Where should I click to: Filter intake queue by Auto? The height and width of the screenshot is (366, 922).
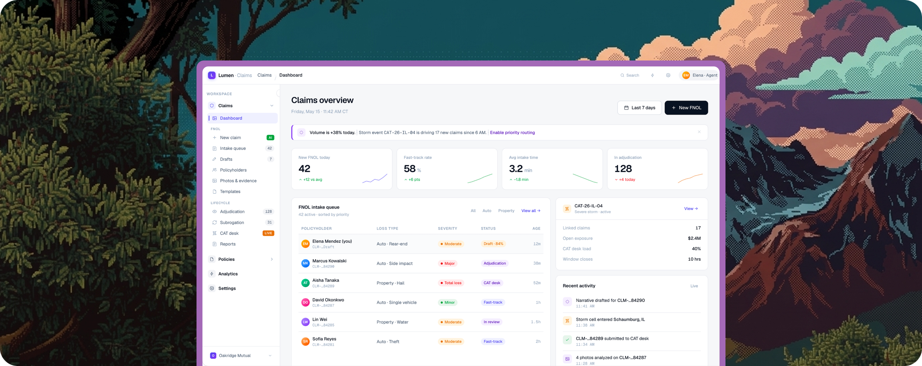487,211
